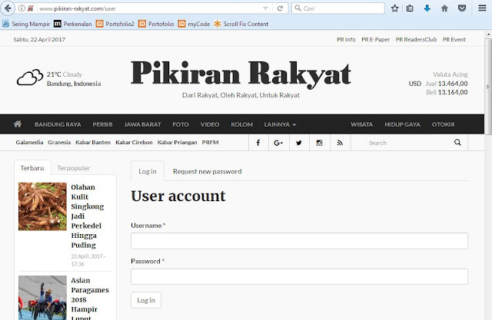Open the BANDUNG RAYA menu item
This screenshot has width=492, height=320.
[58, 124]
